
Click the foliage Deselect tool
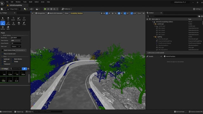point(13,19)
